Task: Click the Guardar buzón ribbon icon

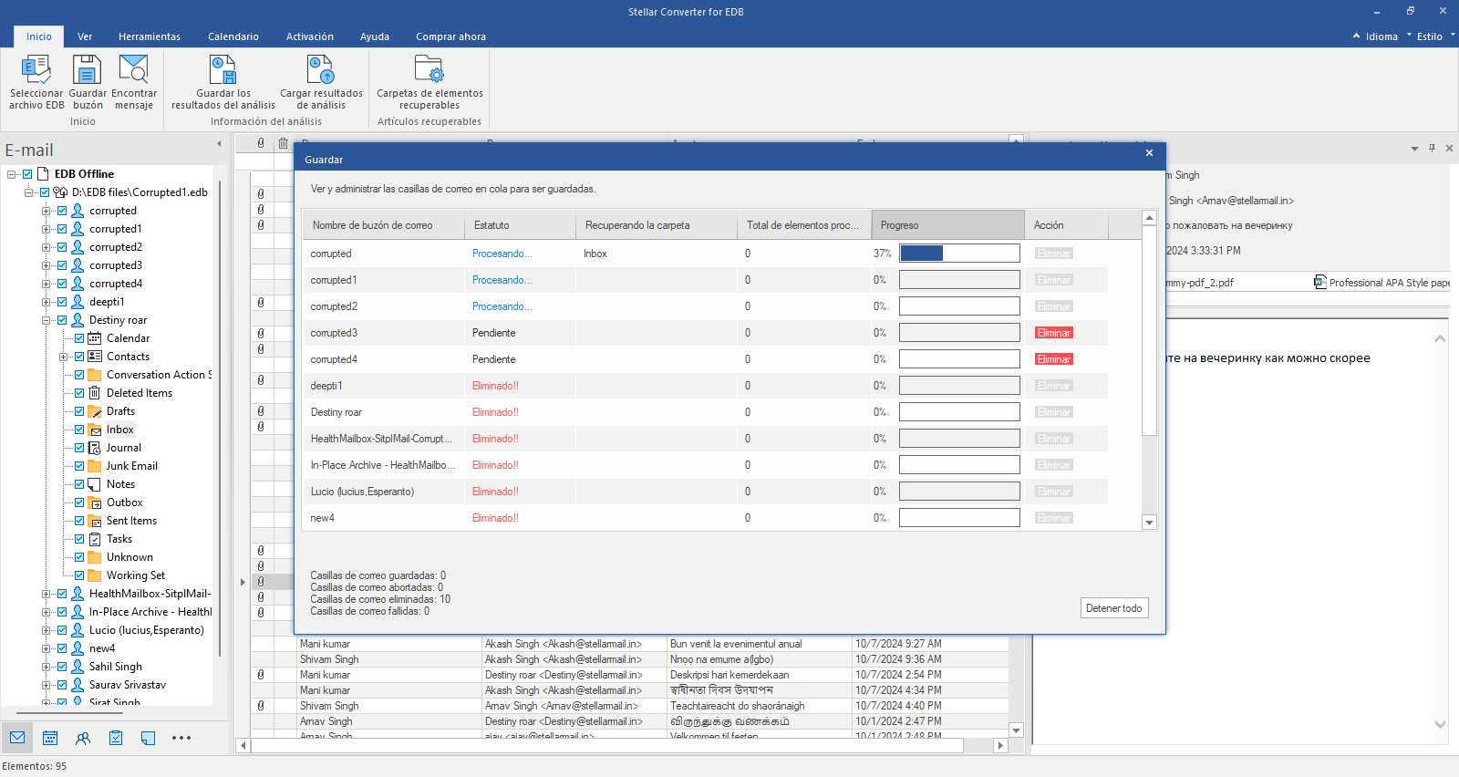Action: 88,70
